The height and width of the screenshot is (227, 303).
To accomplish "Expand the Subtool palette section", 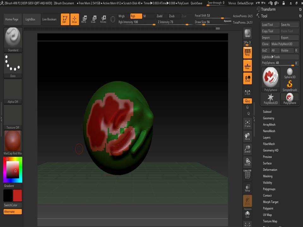I will point(267,112).
